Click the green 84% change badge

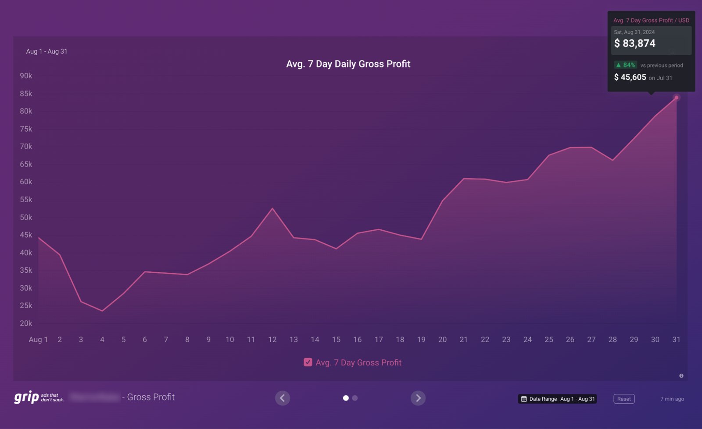[x=626, y=65]
